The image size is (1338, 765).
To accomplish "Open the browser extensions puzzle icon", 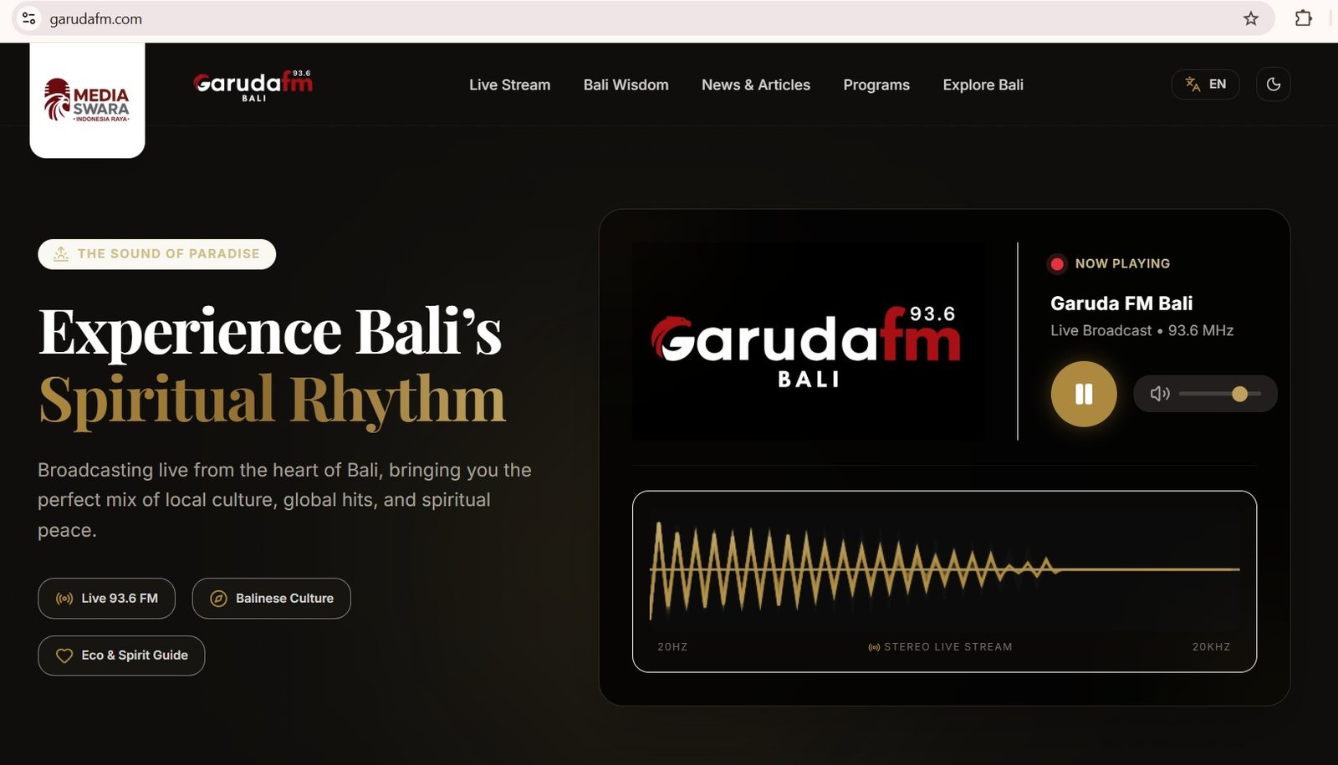I will [1303, 18].
